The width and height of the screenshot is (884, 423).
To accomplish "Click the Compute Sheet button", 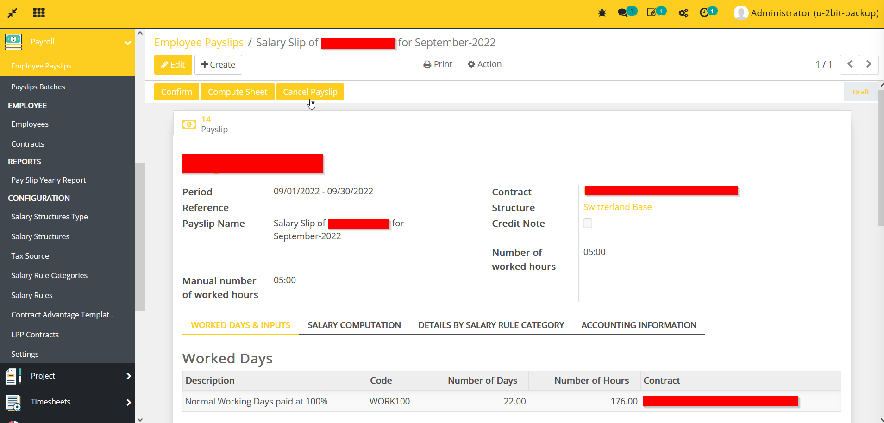I will click(238, 92).
